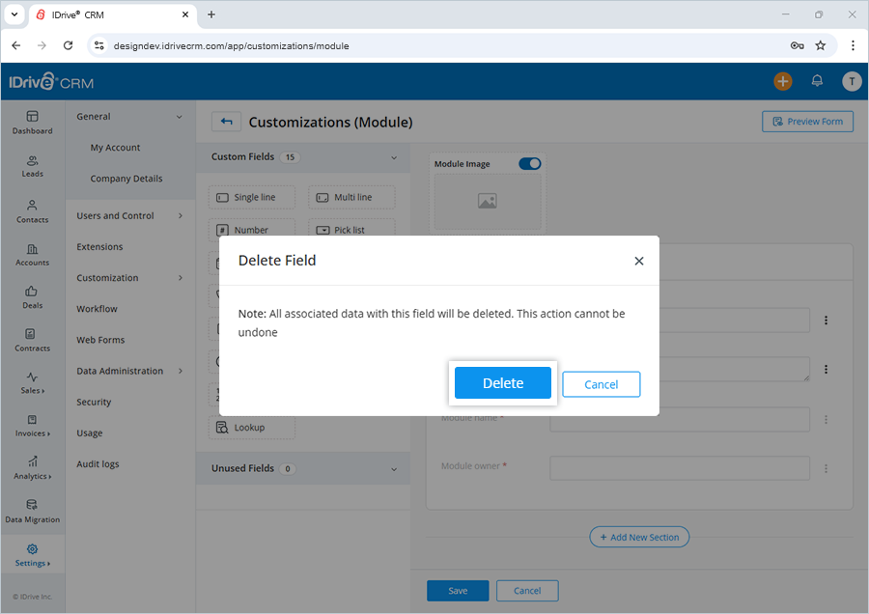
Task: Click the Preview Form button
Action: pyautogui.click(x=807, y=121)
